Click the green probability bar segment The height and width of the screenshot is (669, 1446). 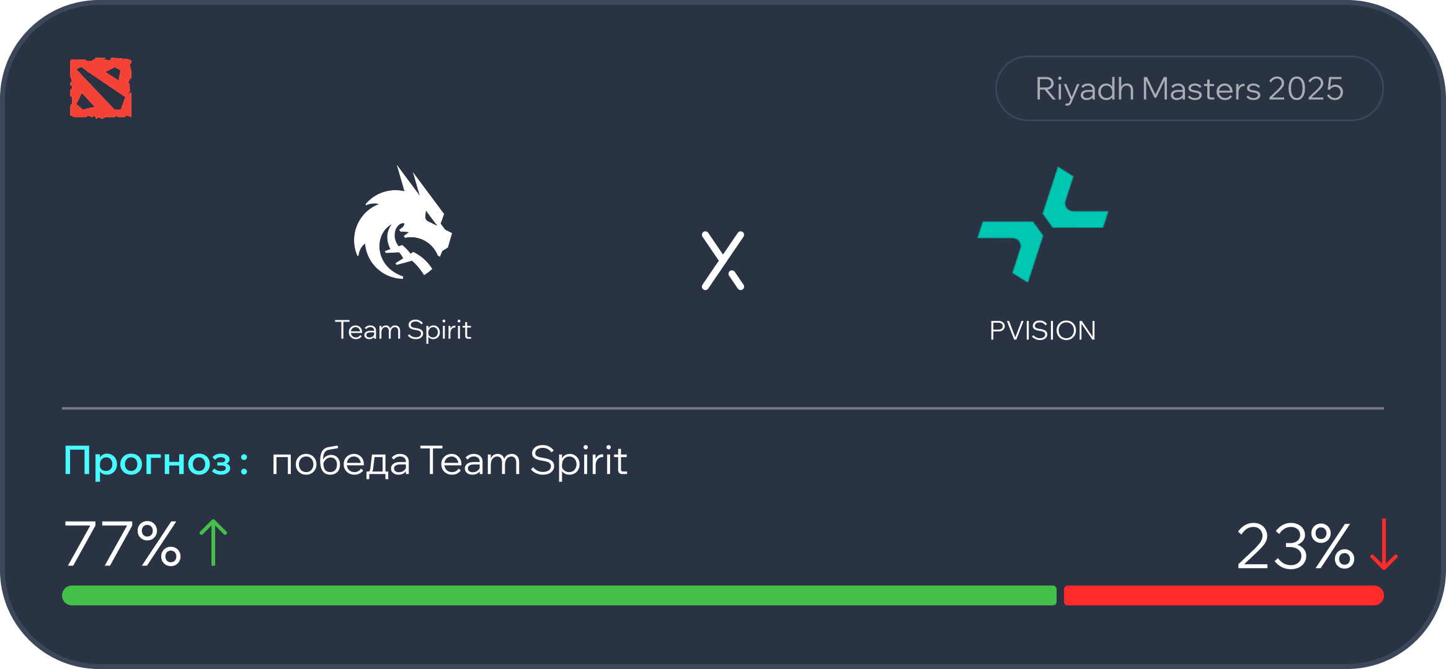coord(558,595)
